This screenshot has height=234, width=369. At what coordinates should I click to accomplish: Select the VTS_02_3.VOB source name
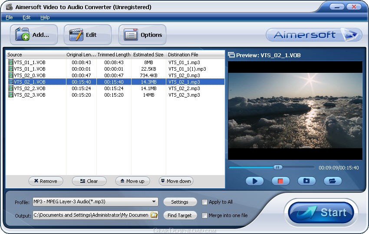30,95
